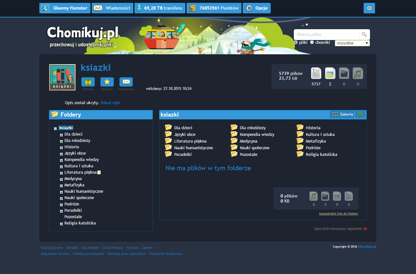Click the video icon in the folder summary box
This screenshot has height=274, width=416.
click(325, 196)
